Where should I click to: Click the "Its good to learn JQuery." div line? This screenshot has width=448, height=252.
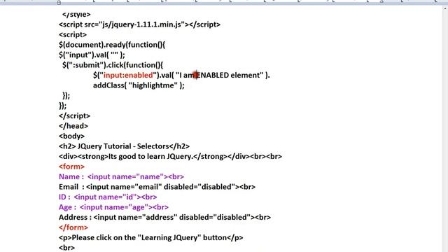(x=170, y=156)
